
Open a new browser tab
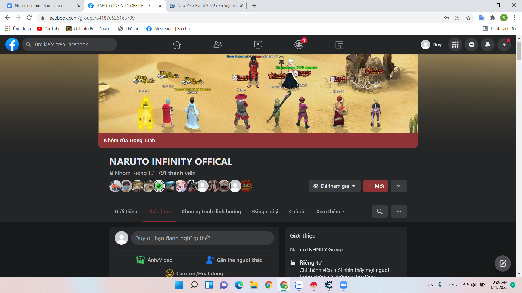click(254, 6)
